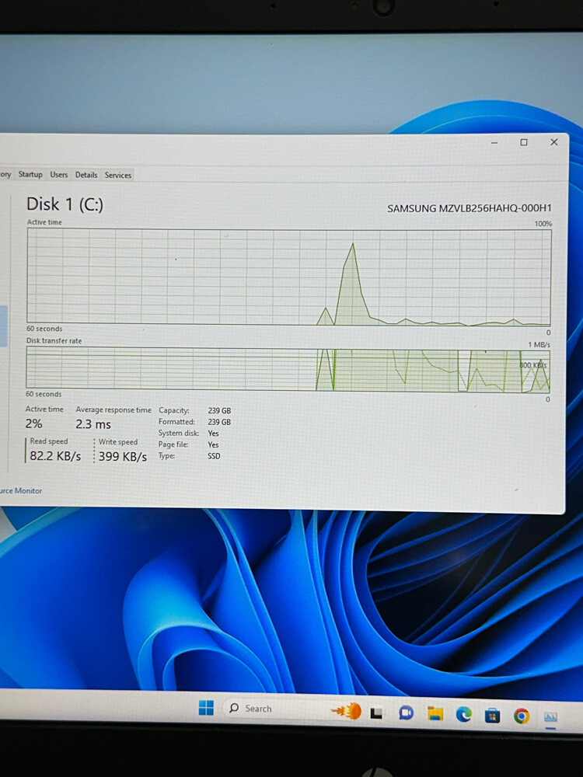Click the Disk transfer rate graph
The height and width of the screenshot is (777, 583).
(x=288, y=369)
